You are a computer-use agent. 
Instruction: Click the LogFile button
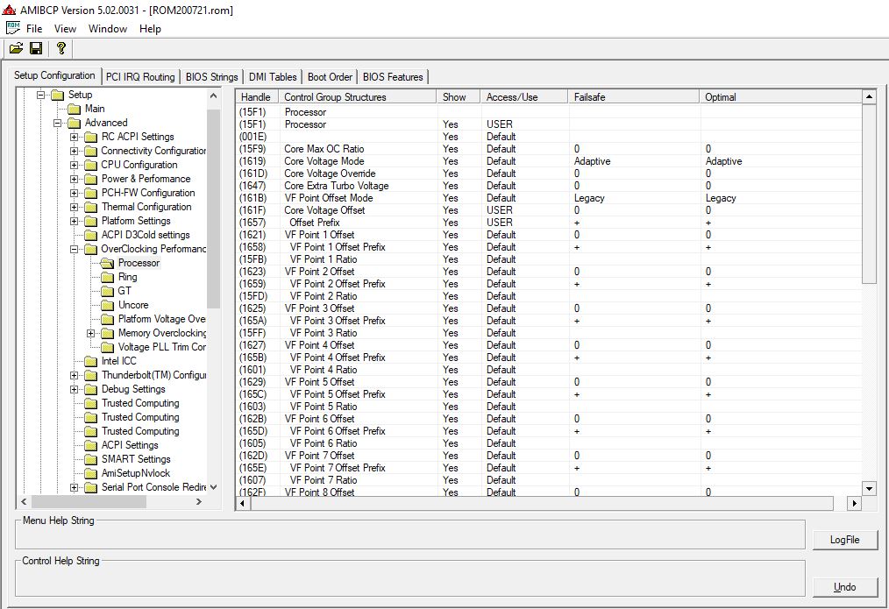pos(845,540)
